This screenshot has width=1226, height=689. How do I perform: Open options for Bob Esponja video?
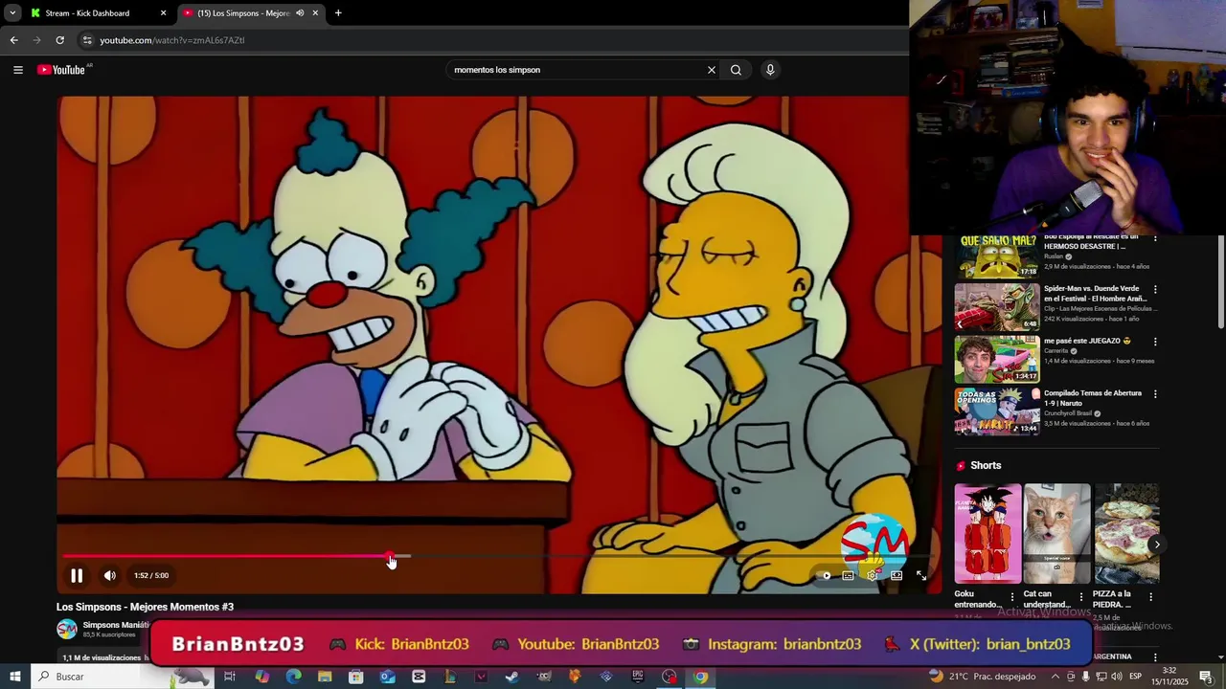[x=1155, y=237]
